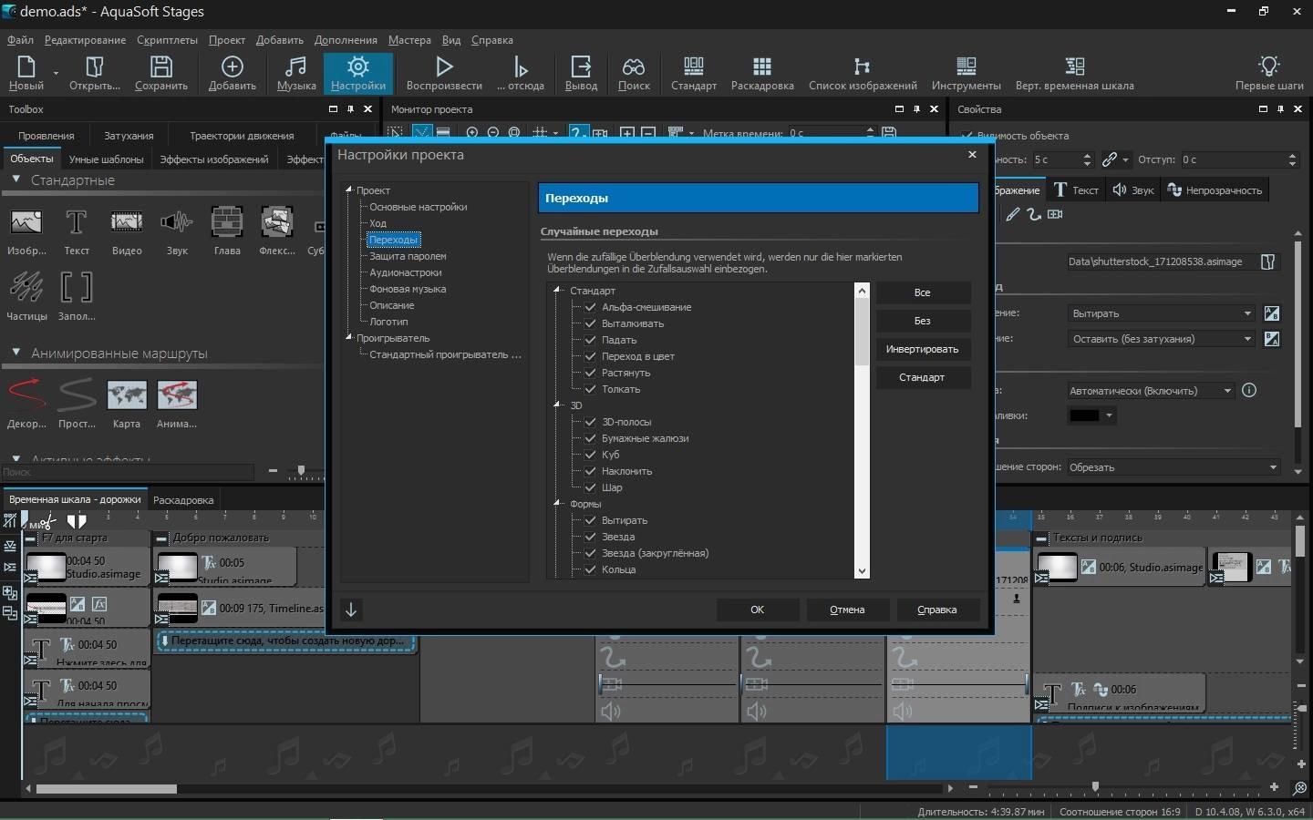Click the Без button

[x=923, y=321]
